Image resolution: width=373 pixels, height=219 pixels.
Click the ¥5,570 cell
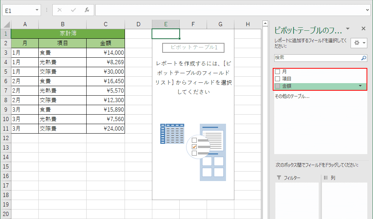pyautogui.click(x=106, y=91)
